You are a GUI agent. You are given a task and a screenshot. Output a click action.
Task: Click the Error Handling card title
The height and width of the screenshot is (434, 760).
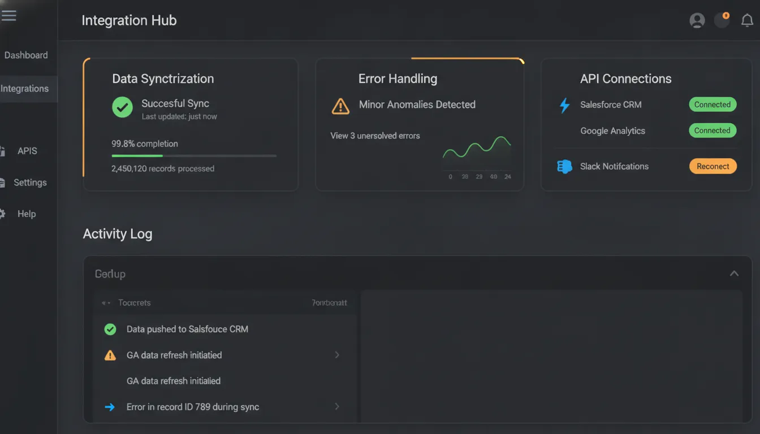(398, 79)
